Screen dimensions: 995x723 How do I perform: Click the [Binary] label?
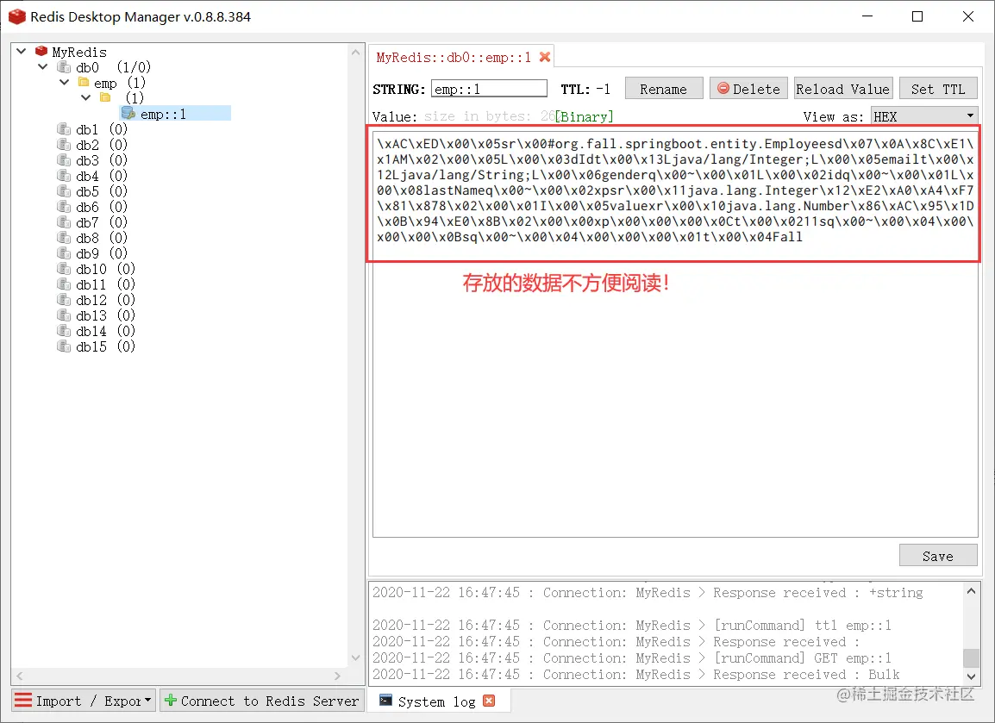point(585,116)
